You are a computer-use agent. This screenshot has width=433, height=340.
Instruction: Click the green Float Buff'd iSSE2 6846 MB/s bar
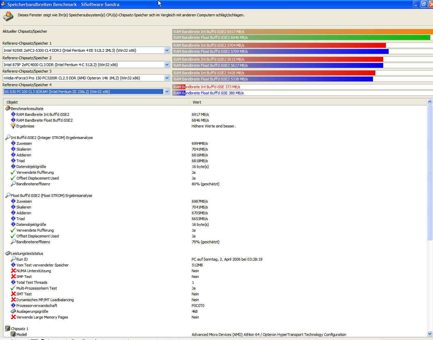(301, 37)
